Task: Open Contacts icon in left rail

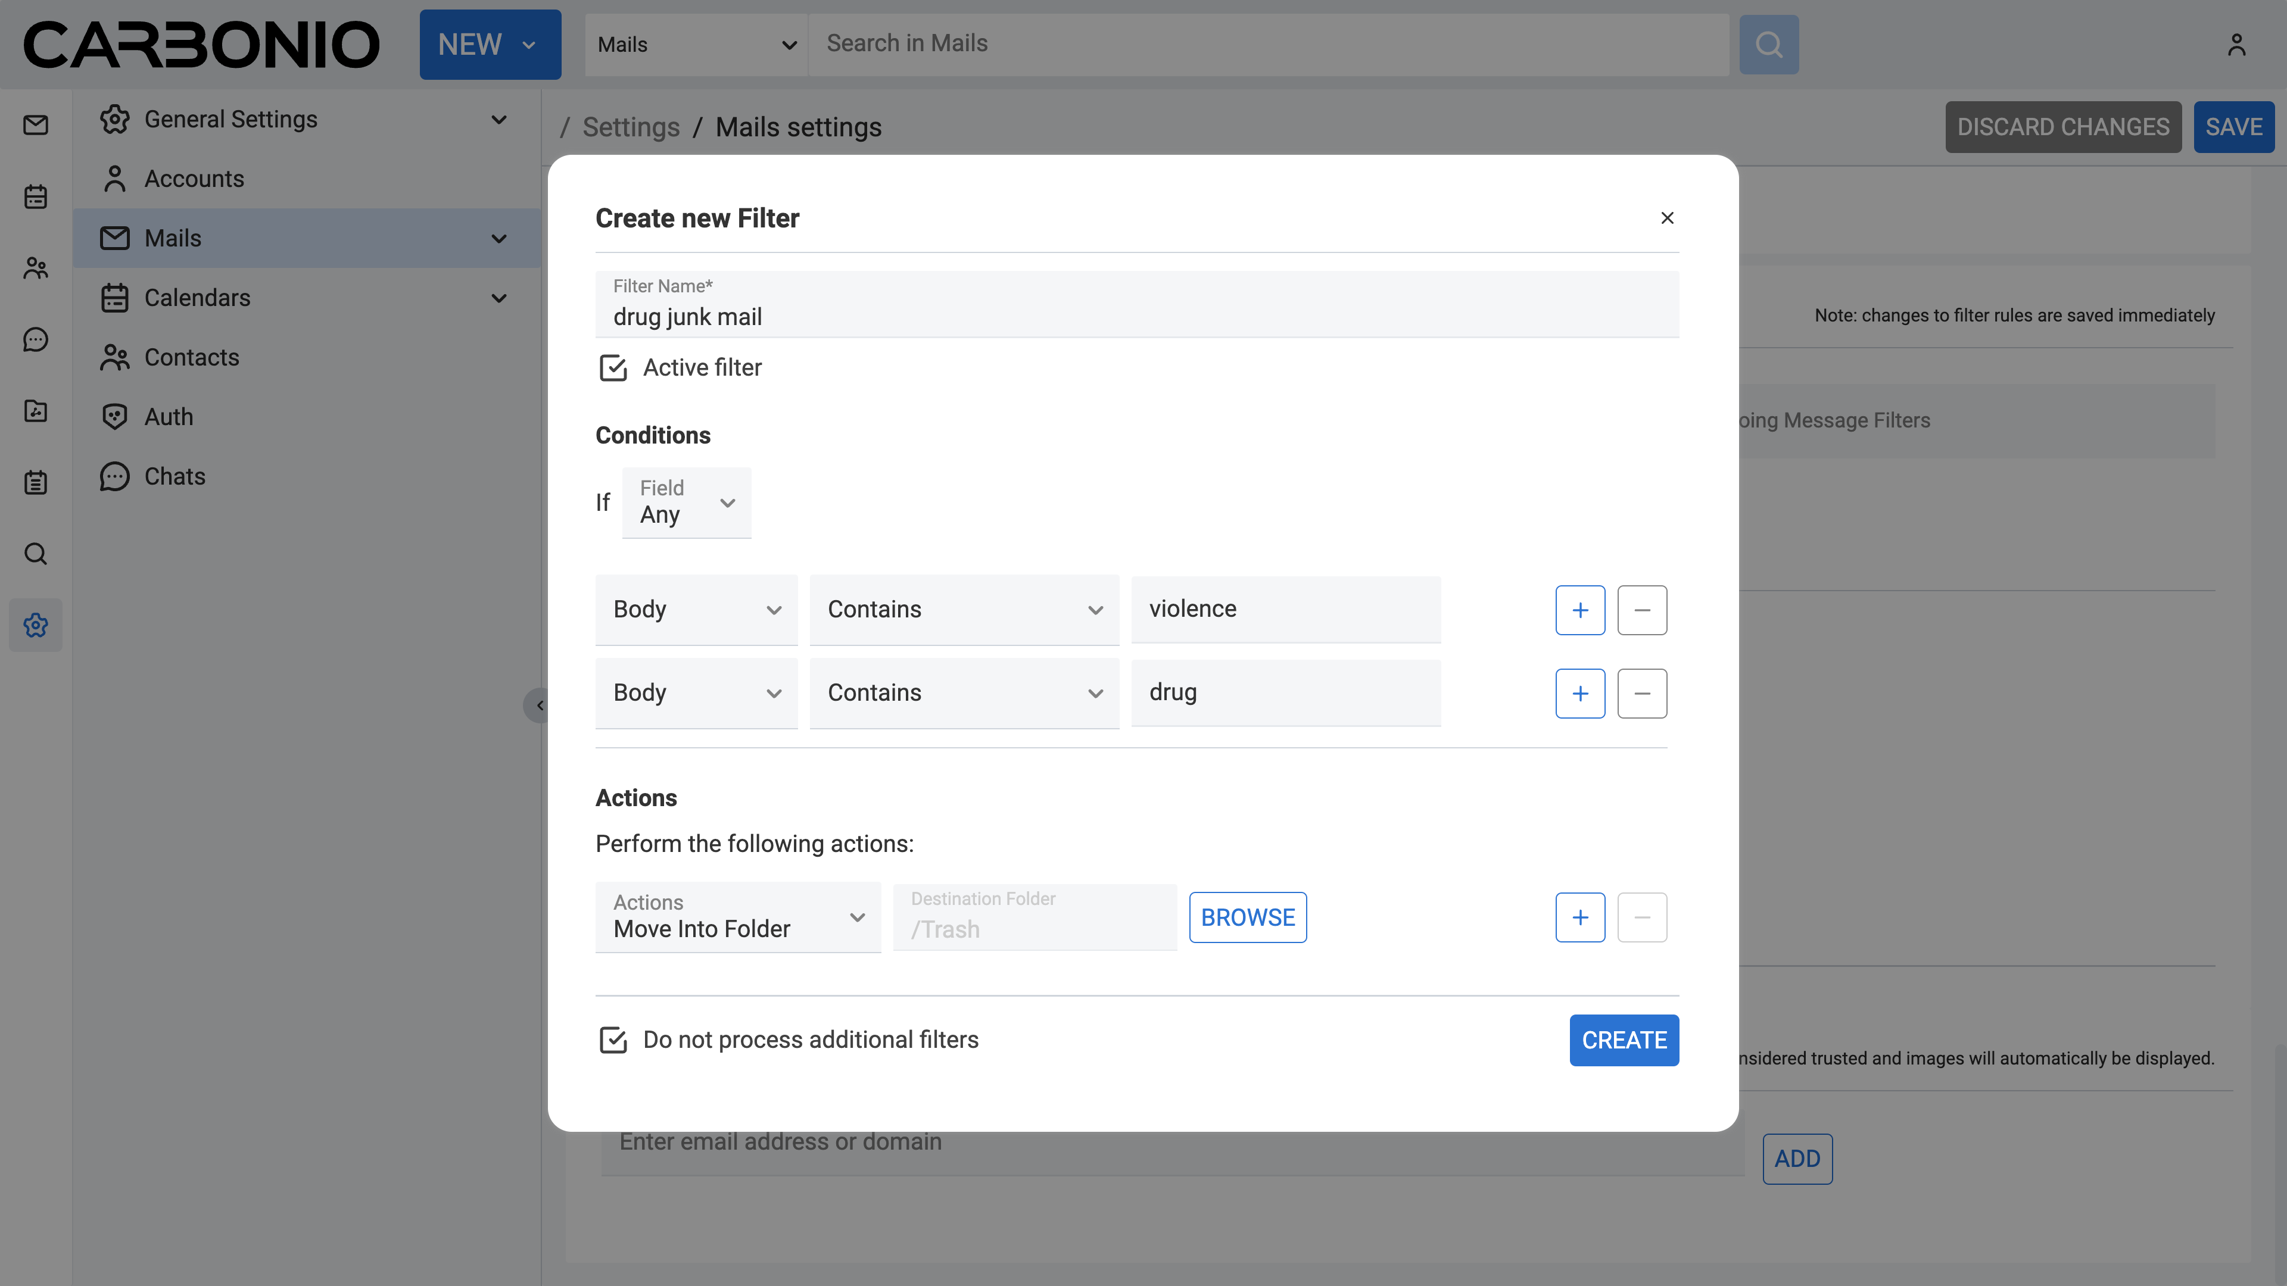Action: 36,268
